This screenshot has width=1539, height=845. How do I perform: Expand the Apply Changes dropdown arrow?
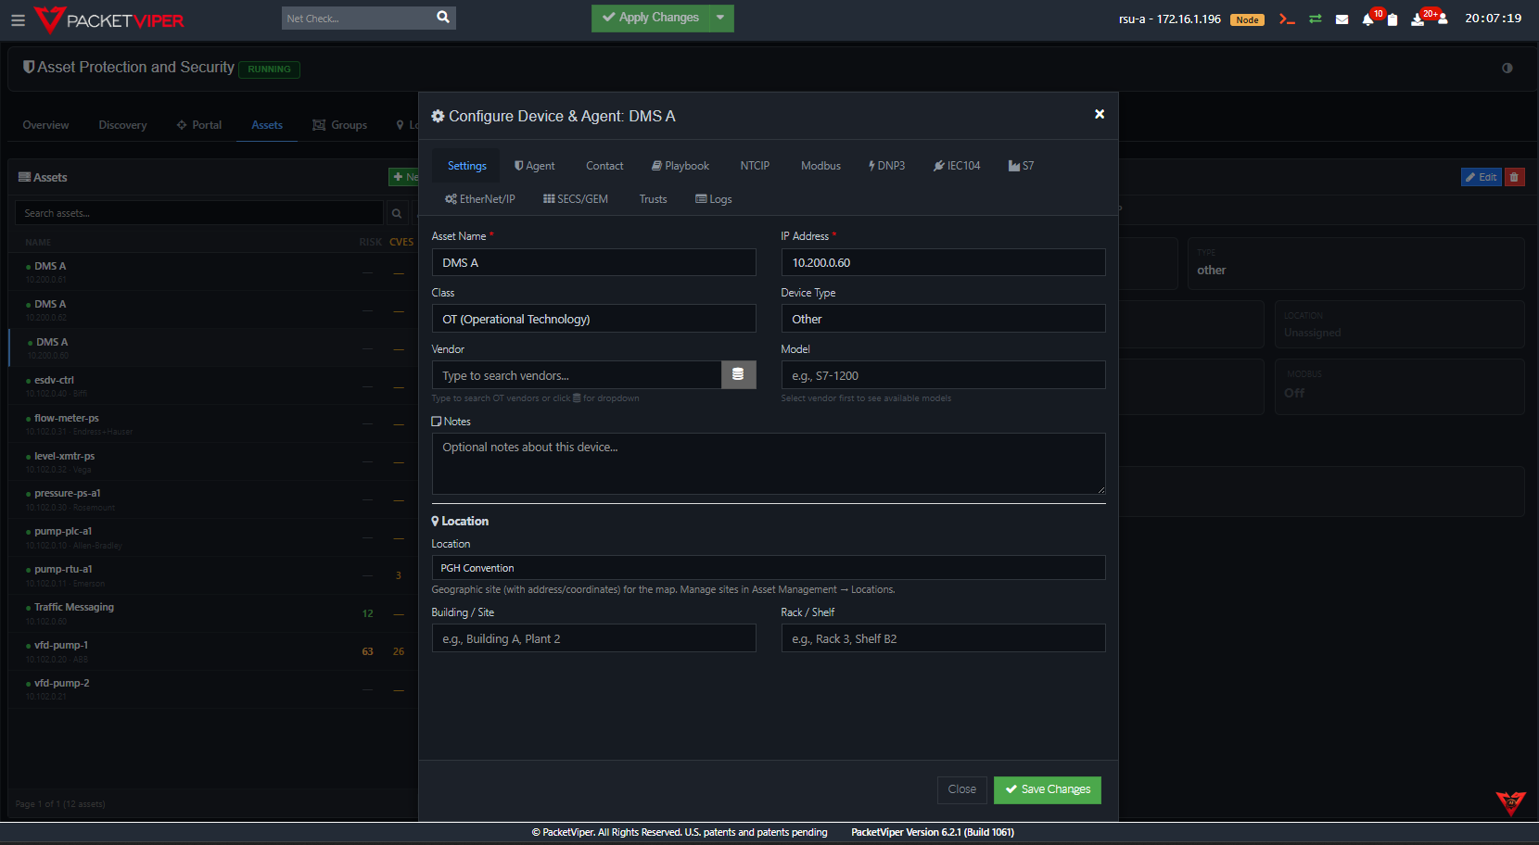point(720,18)
